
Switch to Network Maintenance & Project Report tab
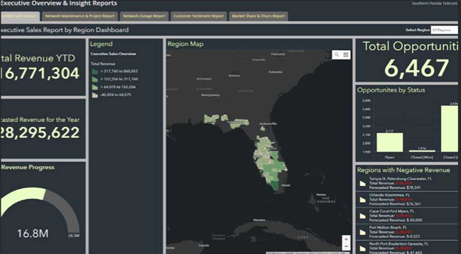(79, 16)
